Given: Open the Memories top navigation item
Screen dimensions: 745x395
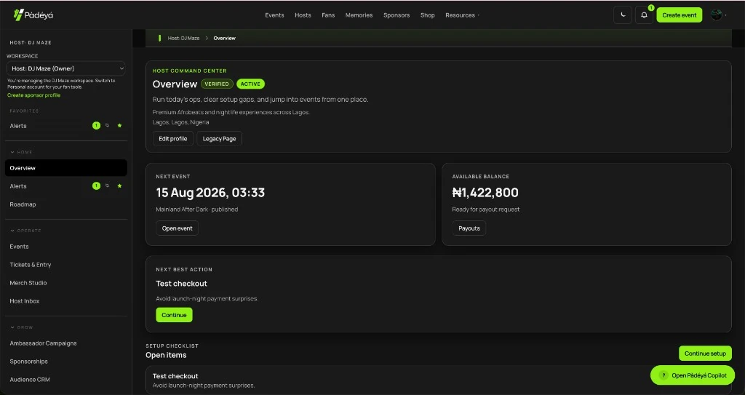Looking at the screenshot, I should 359,15.
